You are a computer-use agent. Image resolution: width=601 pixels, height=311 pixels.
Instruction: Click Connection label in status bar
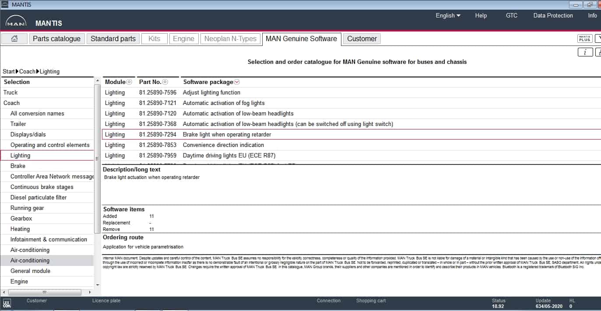(328, 301)
